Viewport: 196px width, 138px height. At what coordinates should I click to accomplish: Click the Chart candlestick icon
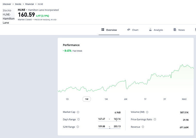(129, 30)
